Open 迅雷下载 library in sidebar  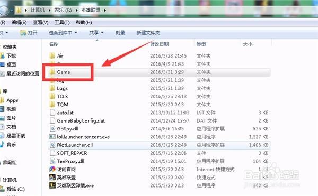click(x=16, y=136)
